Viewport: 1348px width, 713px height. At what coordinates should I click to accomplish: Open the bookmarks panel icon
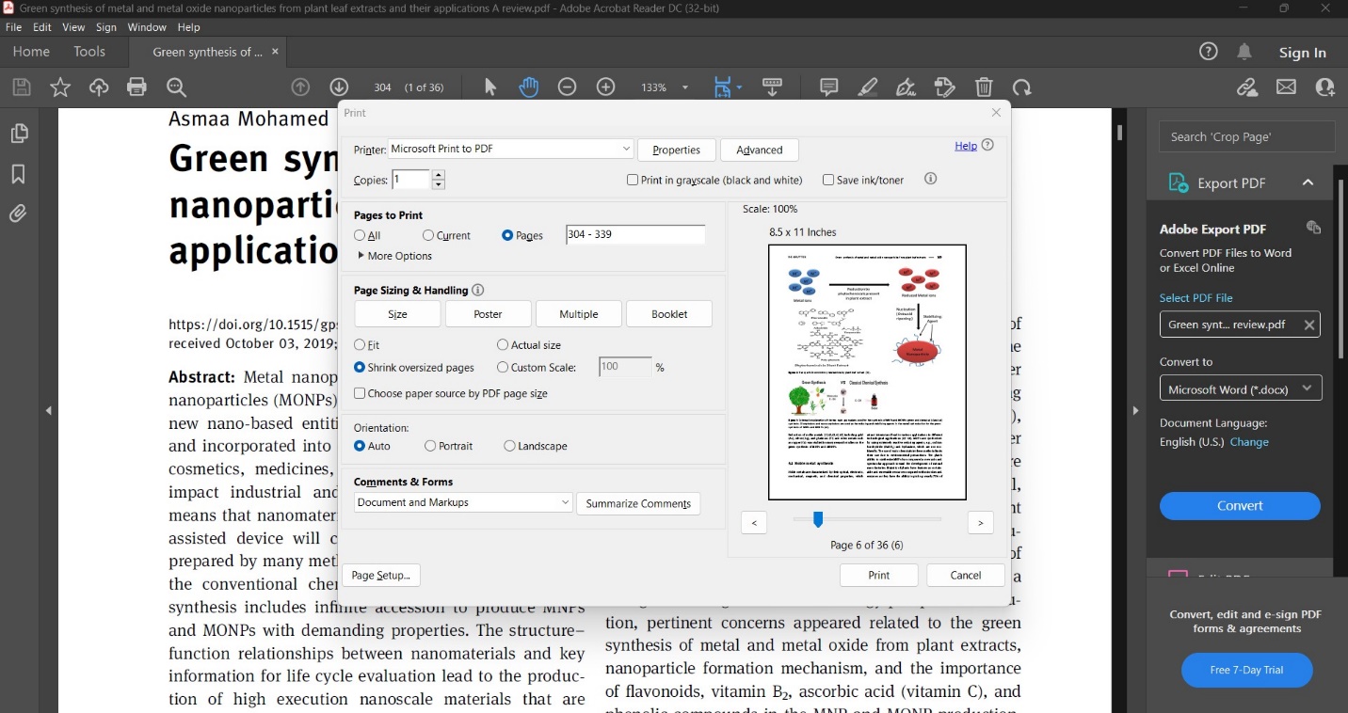tap(18, 174)
